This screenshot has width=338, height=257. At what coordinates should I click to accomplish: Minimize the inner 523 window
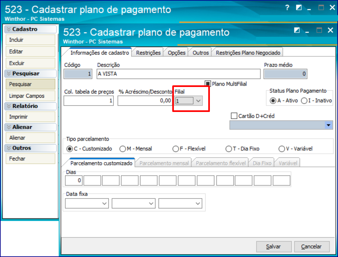tap(307, 31)
